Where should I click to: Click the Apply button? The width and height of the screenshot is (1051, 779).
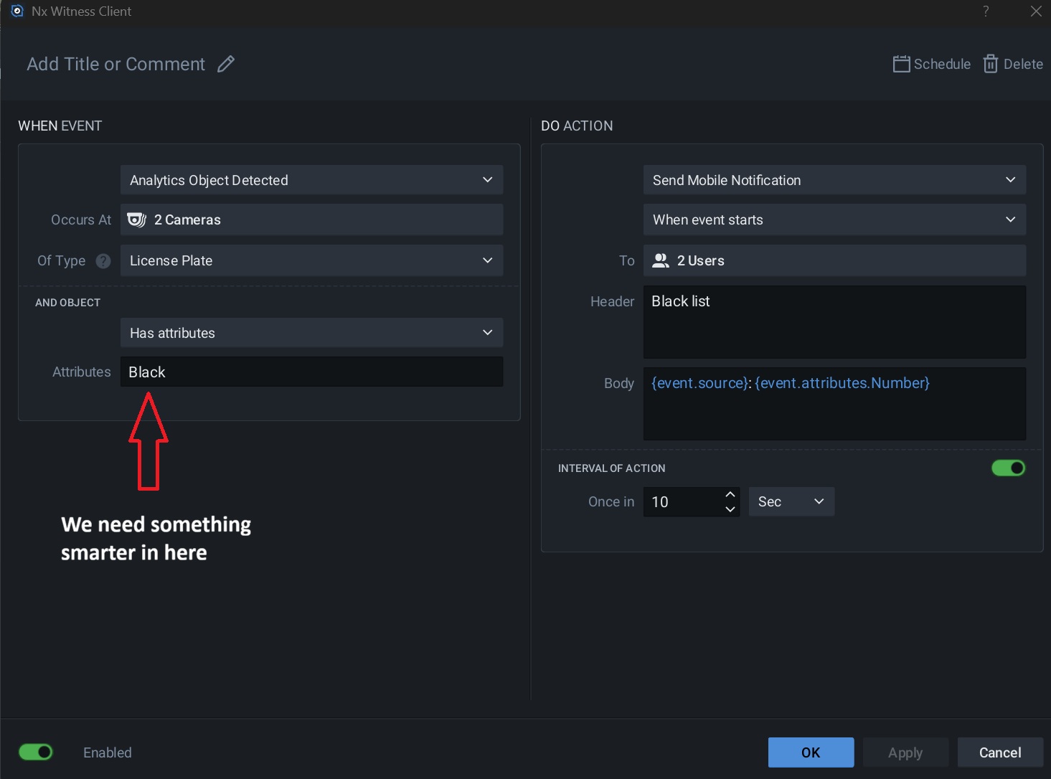(905, 752)
